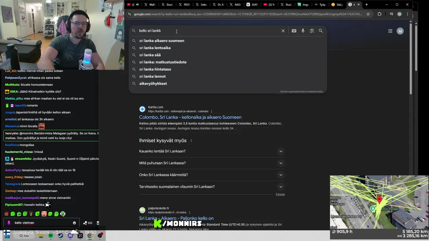Open the Google account avatar M
Screen dimensions: 429x241
coord(400,31)
